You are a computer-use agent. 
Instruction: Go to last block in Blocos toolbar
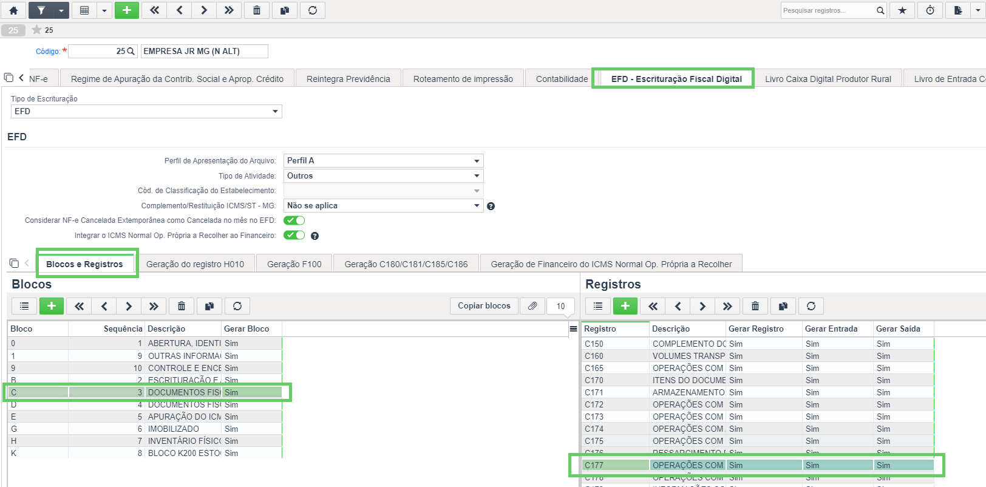pos(154,306)
